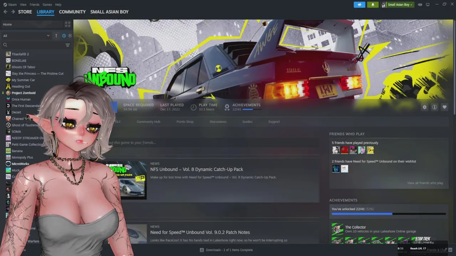
Task: Go back with the left arrow
Action: pyautogui.click(x=5, y=12)
